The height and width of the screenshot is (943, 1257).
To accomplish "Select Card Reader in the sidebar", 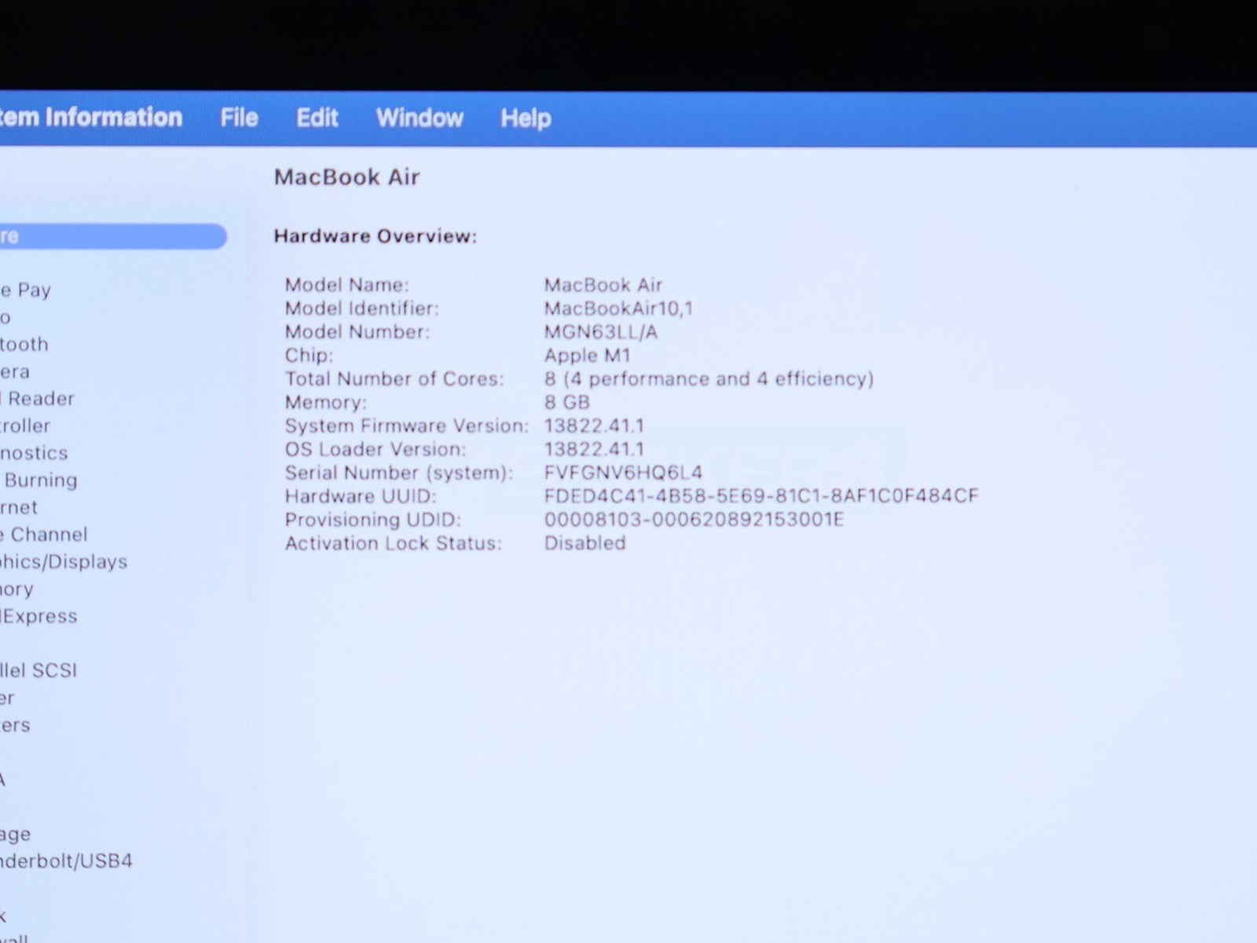I will [x=38, y=399].
